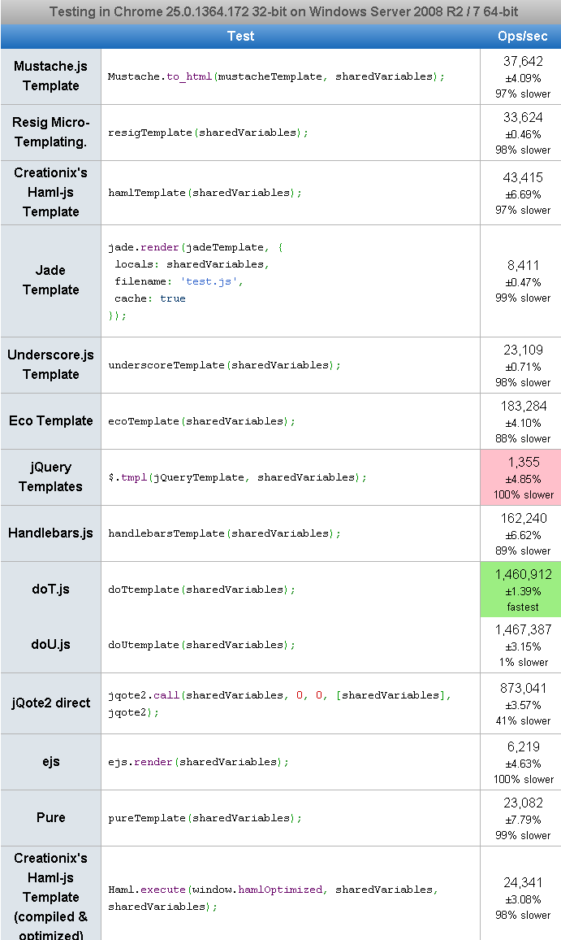Click the Jade Template row title
Screen dimensions: 561x940
50,281
